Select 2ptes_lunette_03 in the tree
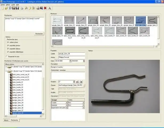164x128 pixels. (x=18, y=87)
